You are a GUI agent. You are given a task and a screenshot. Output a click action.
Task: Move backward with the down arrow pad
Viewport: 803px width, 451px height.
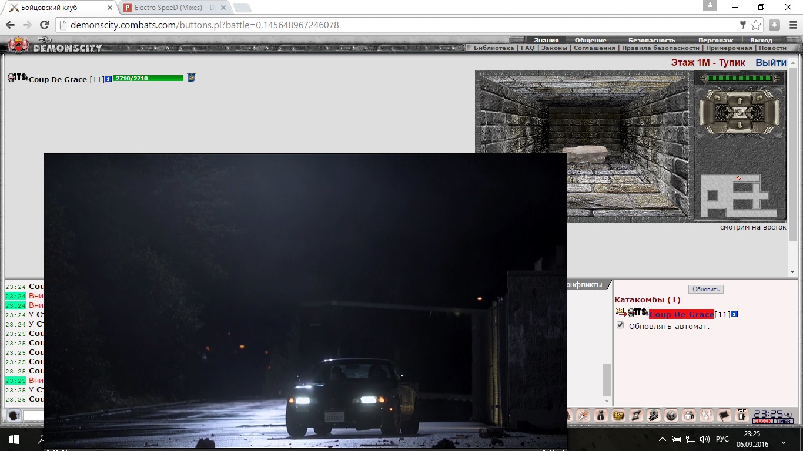coord(740,125)
